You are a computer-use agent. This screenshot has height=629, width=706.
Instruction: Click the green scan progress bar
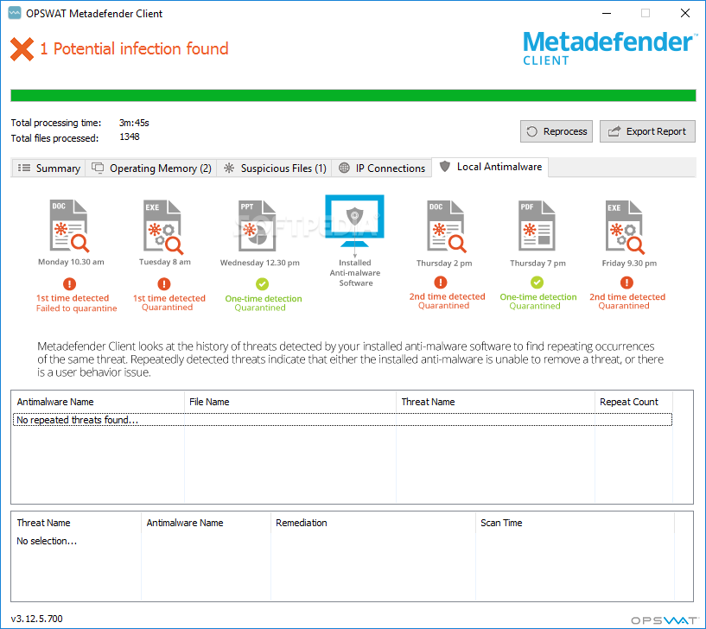click(x=353, y=95)
